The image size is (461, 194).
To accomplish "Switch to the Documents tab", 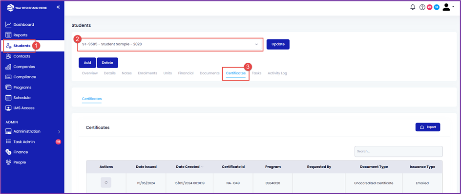I will [210, 73].
